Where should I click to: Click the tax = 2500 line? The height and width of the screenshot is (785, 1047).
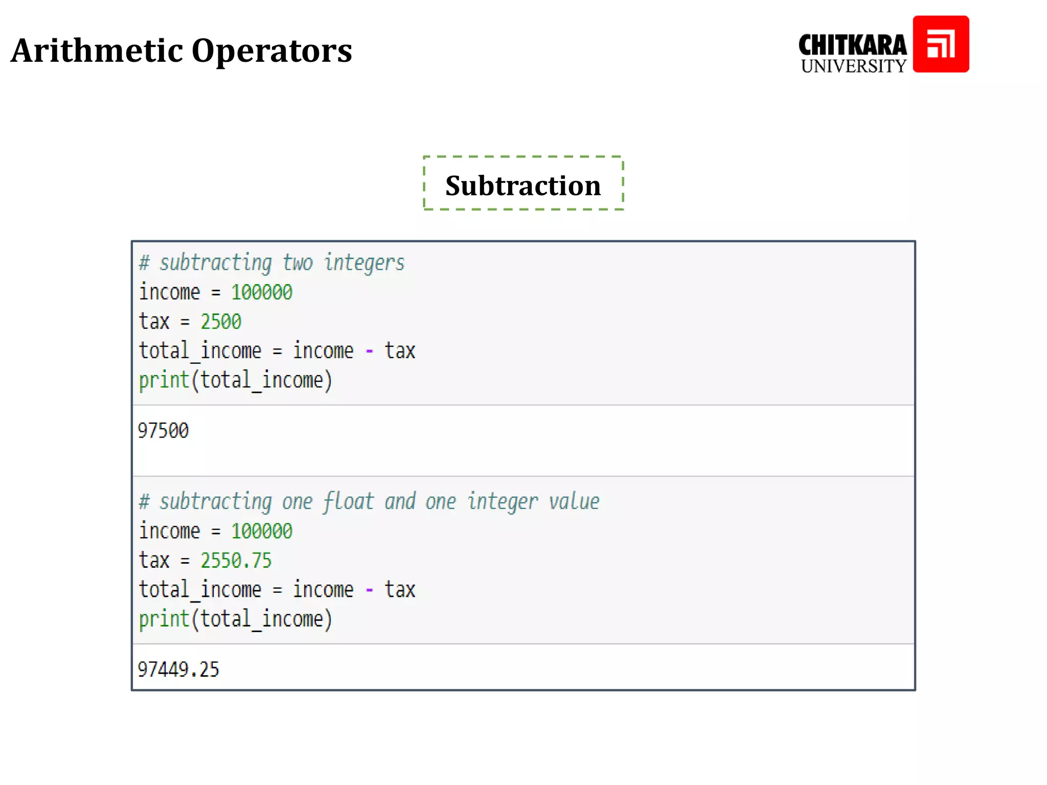coord(190,322)
